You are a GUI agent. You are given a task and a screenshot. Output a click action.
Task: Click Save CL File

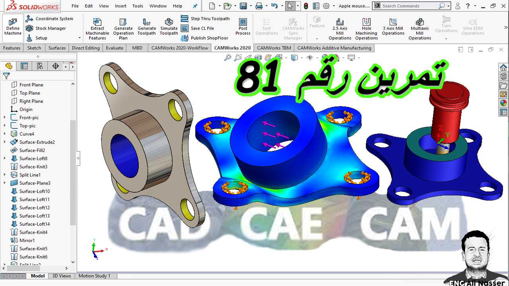(x=198, y=28)
